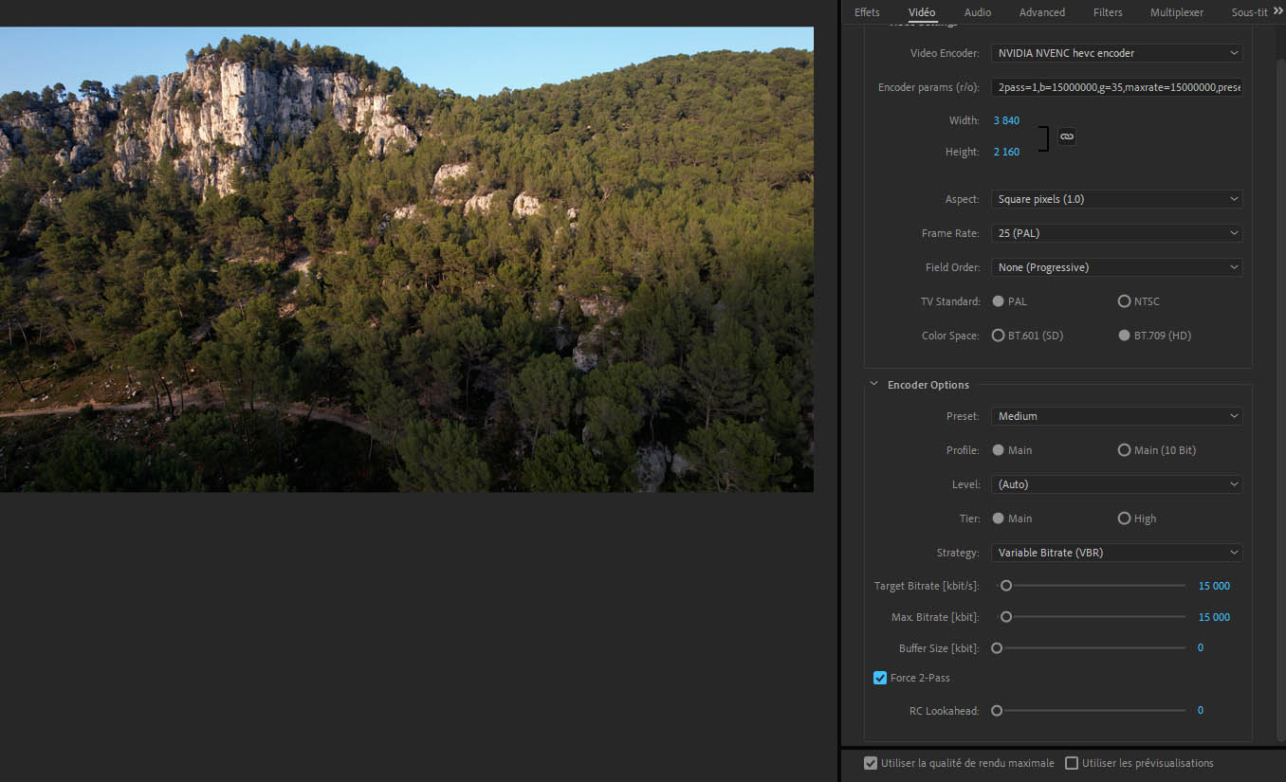Image resolution: width=1286 pixels, height=782 pixels.
Task: Click the RC Lookahead slider handle
Action: coord(997,711)
